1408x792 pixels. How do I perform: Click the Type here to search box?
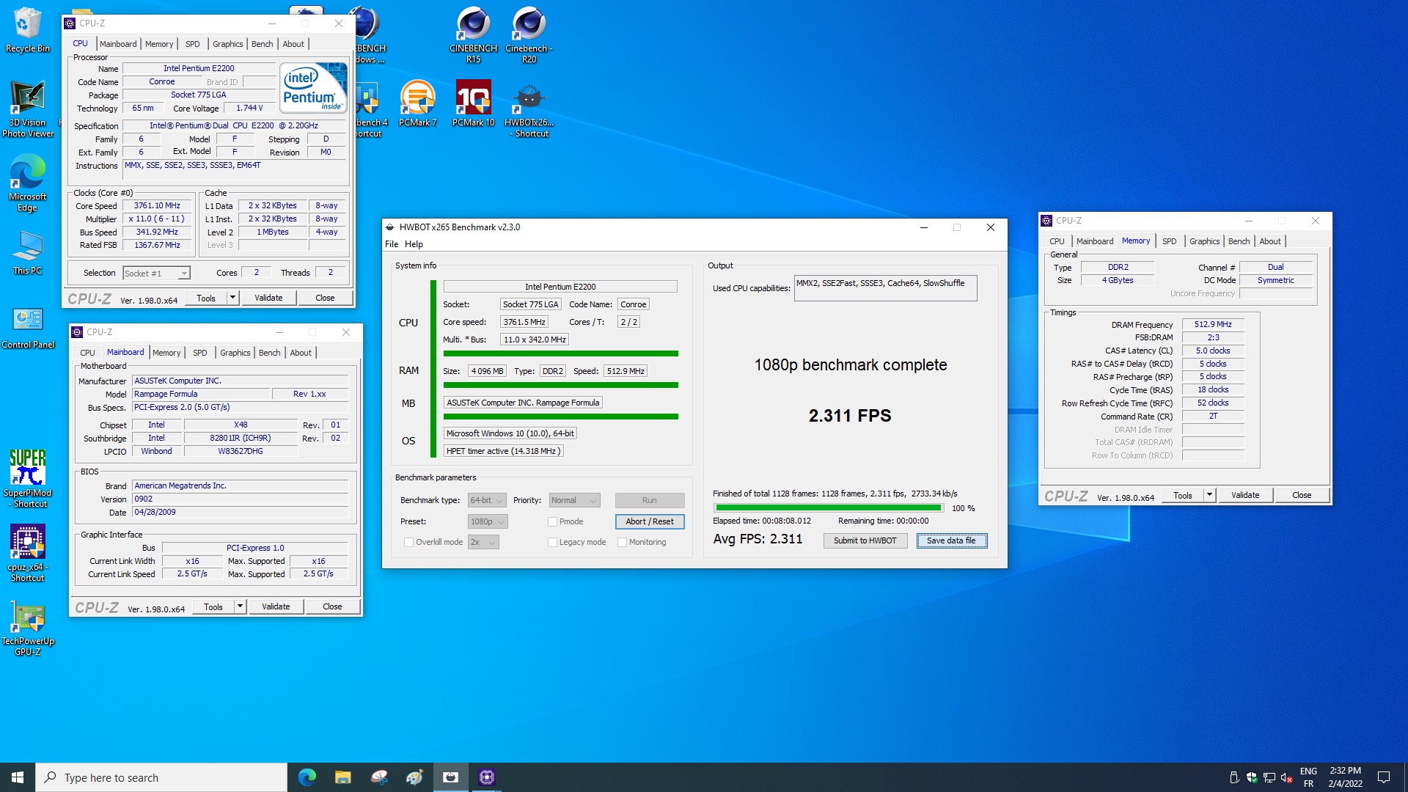pos(161,777)
